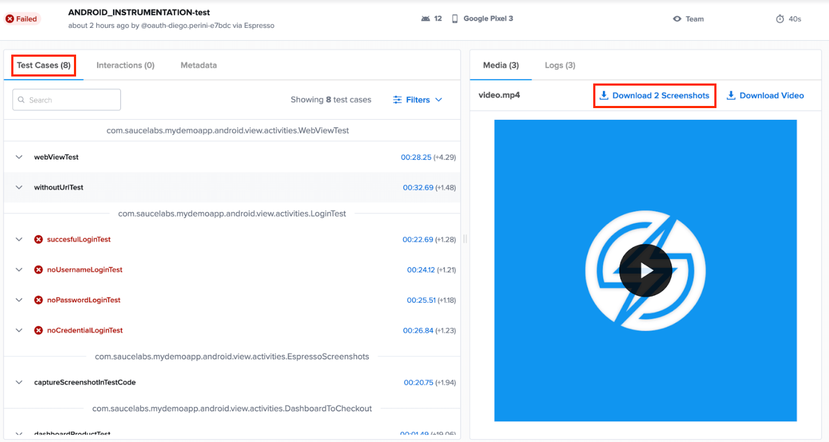Expand the webViewTest test case

coord(19,157)
